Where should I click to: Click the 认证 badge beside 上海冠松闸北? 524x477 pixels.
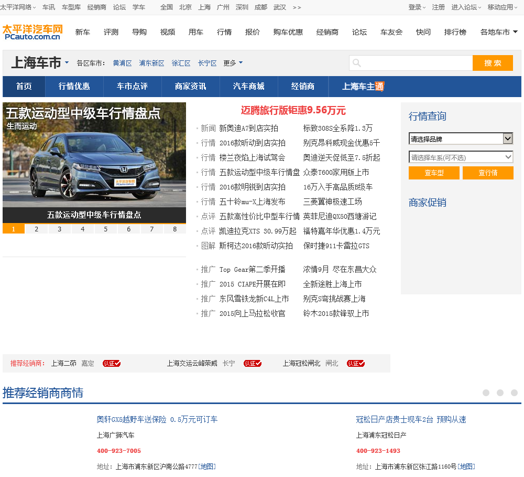(x=355, y=363)
